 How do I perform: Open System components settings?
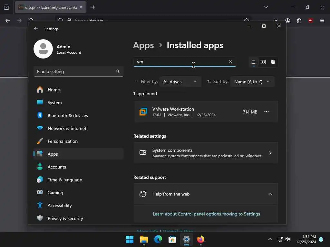click(206, 153)
